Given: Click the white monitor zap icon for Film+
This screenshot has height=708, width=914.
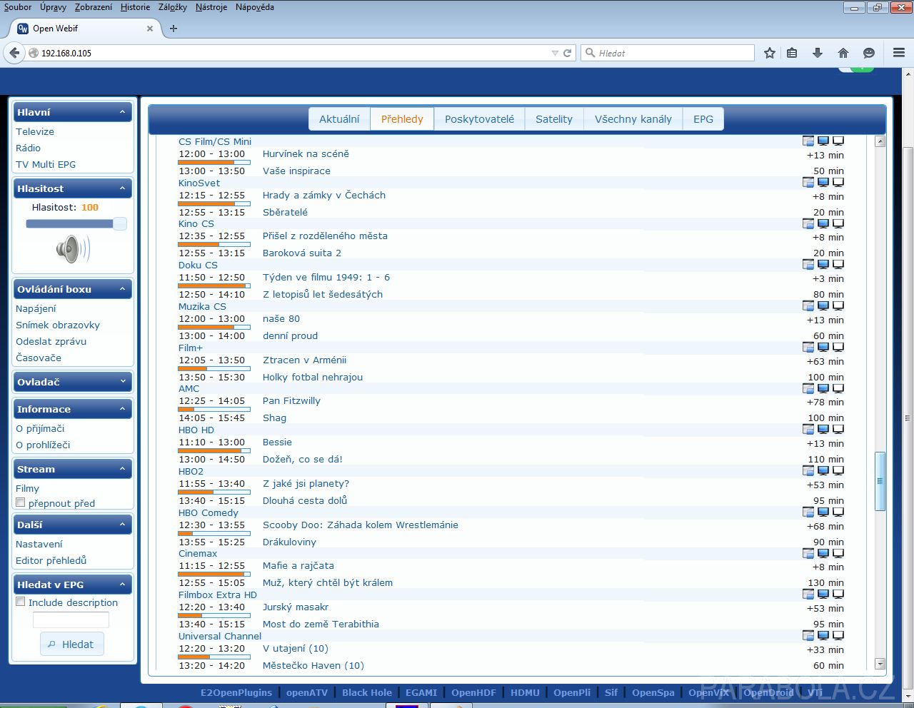Looking at the screenshot, I should [838, 348].
